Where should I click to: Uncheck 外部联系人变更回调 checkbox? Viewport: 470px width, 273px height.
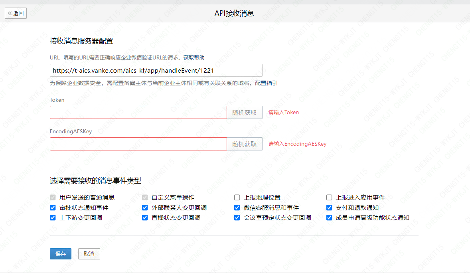click(145, 208)
